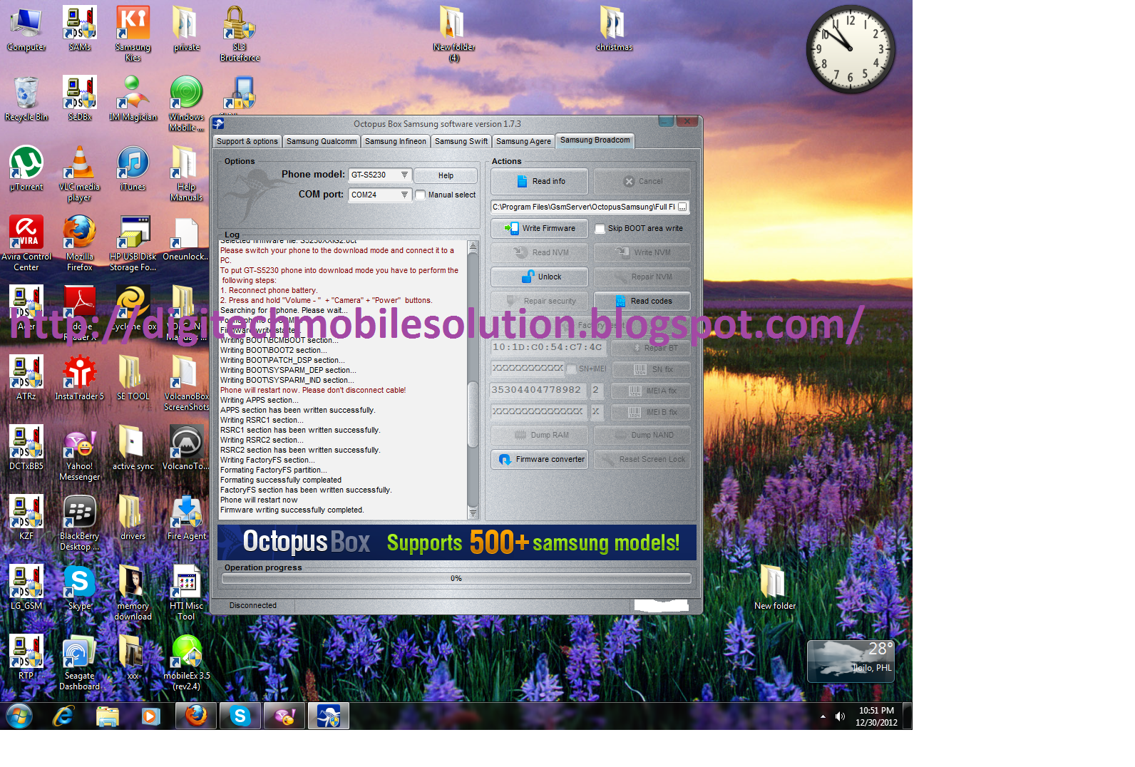Open the LG_GSM desktop shortcut
The image size is (1135, 767).
(26, 587)
